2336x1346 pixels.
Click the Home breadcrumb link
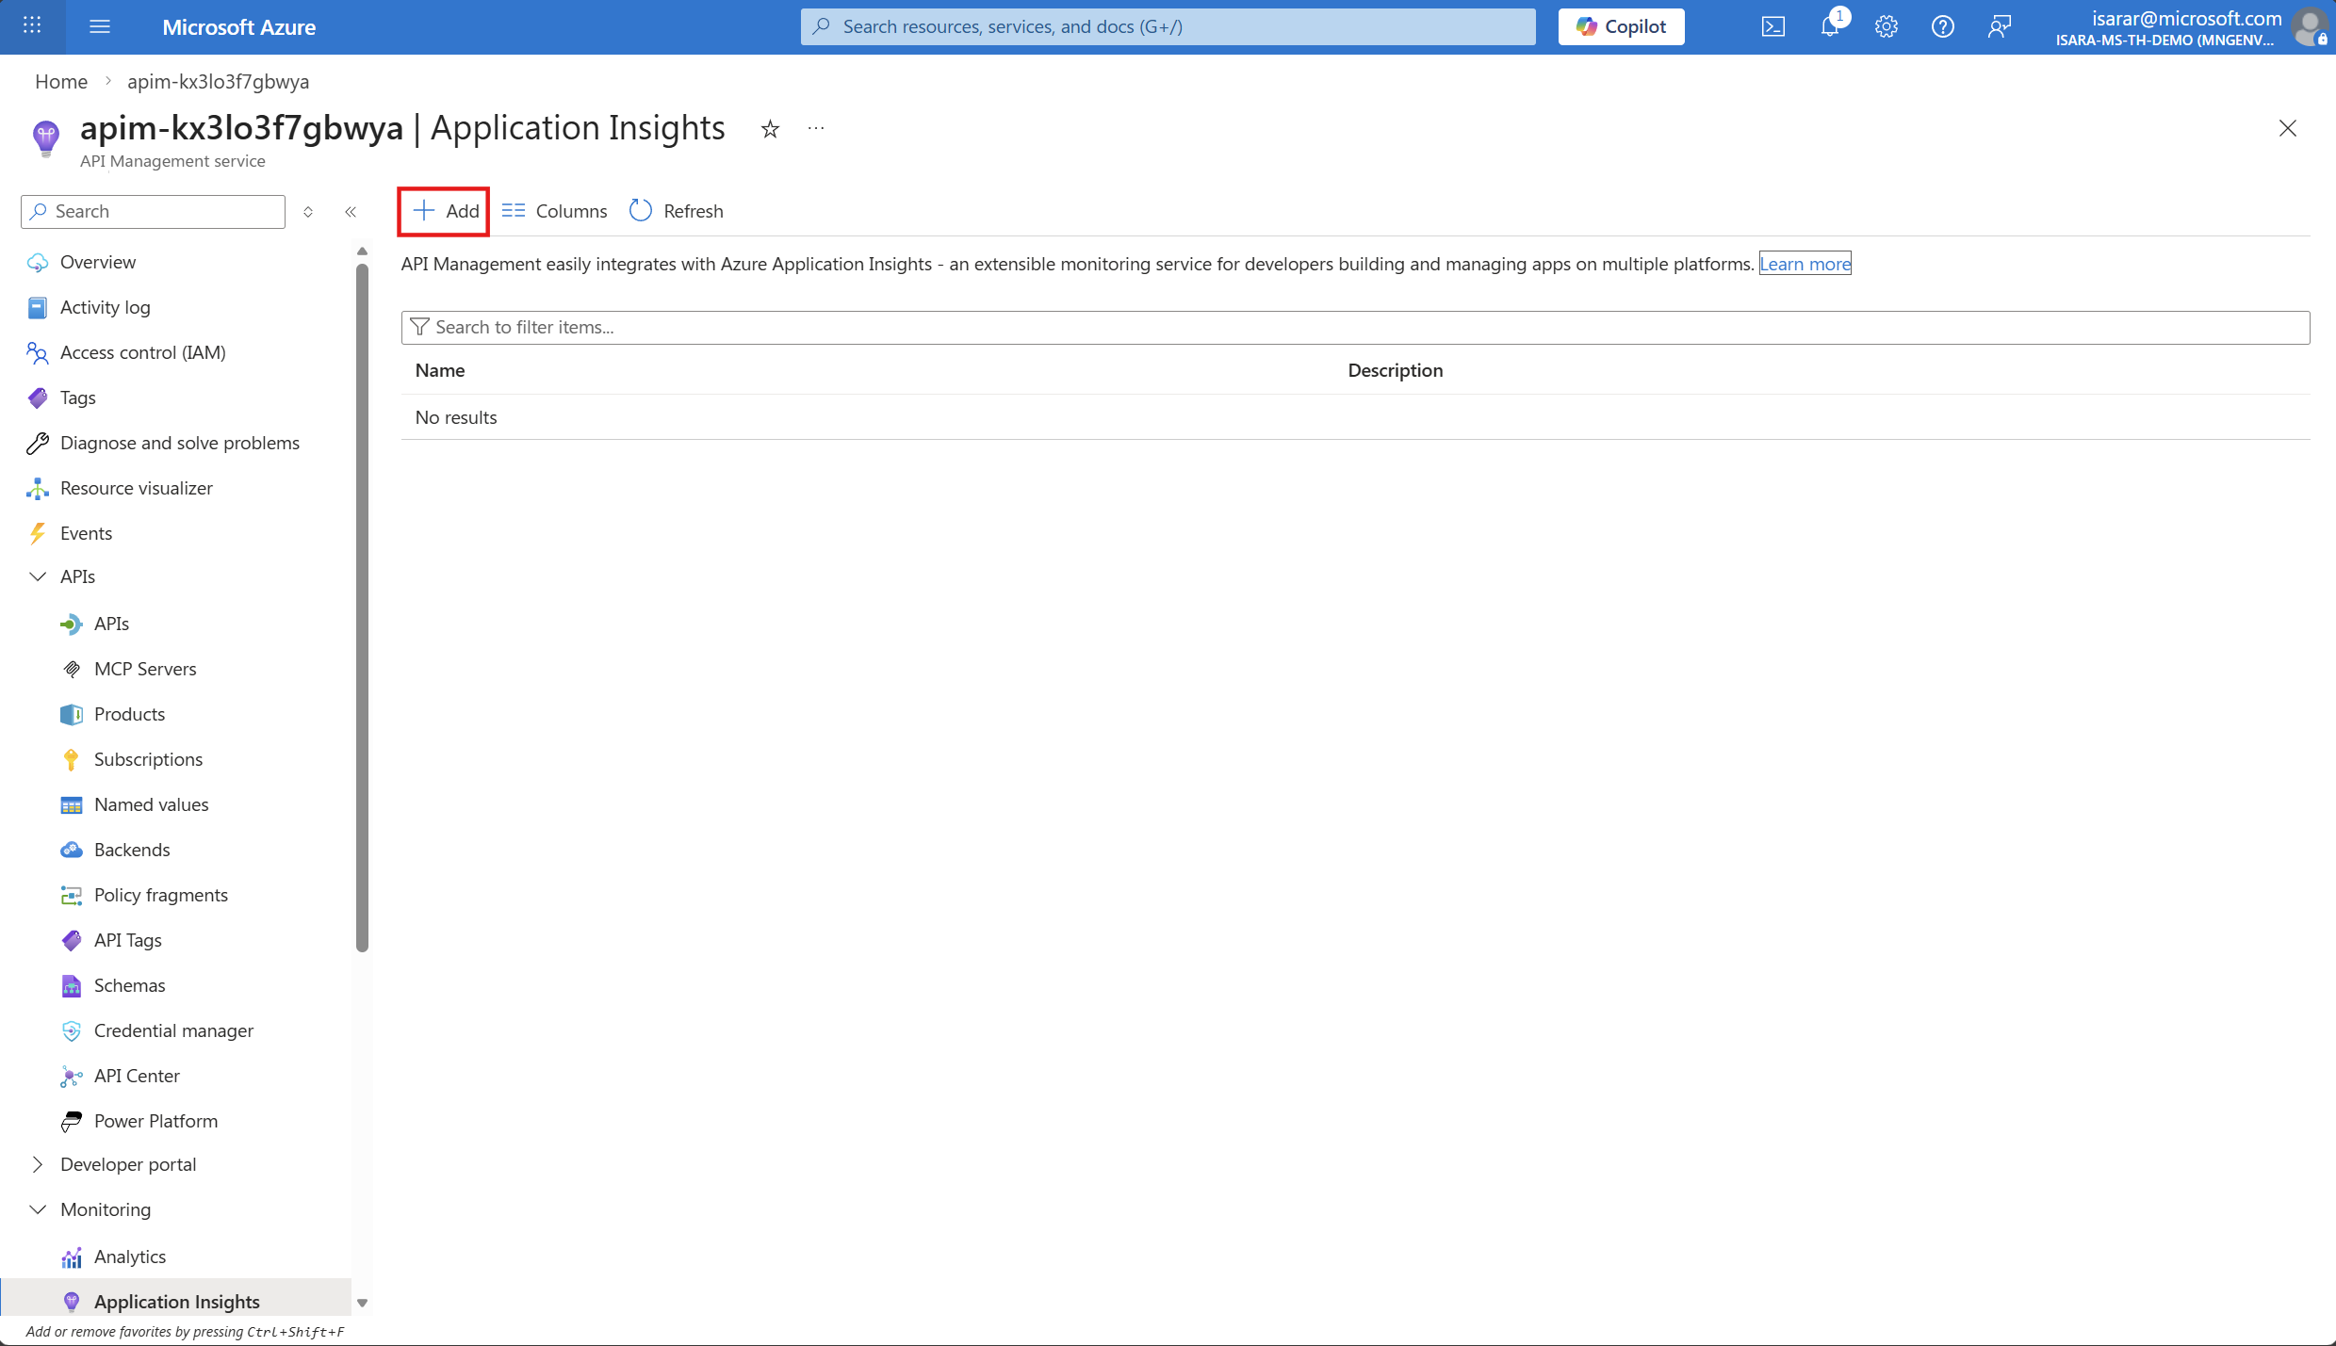click(x=61, y=81)
